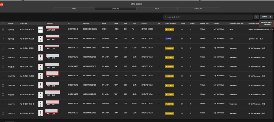Click the search magnifier icon

(x=165, y=17)
